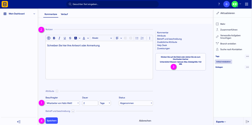Open the KE user avatar menu

pyautogui.click(x=235, y=4)
